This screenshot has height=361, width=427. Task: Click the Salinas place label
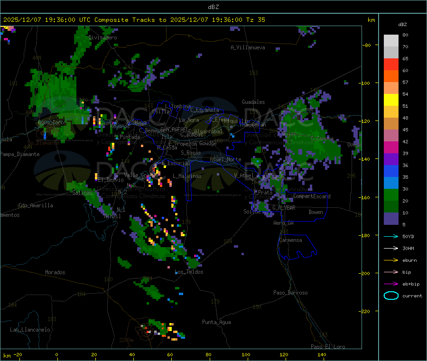coord(82,193)
